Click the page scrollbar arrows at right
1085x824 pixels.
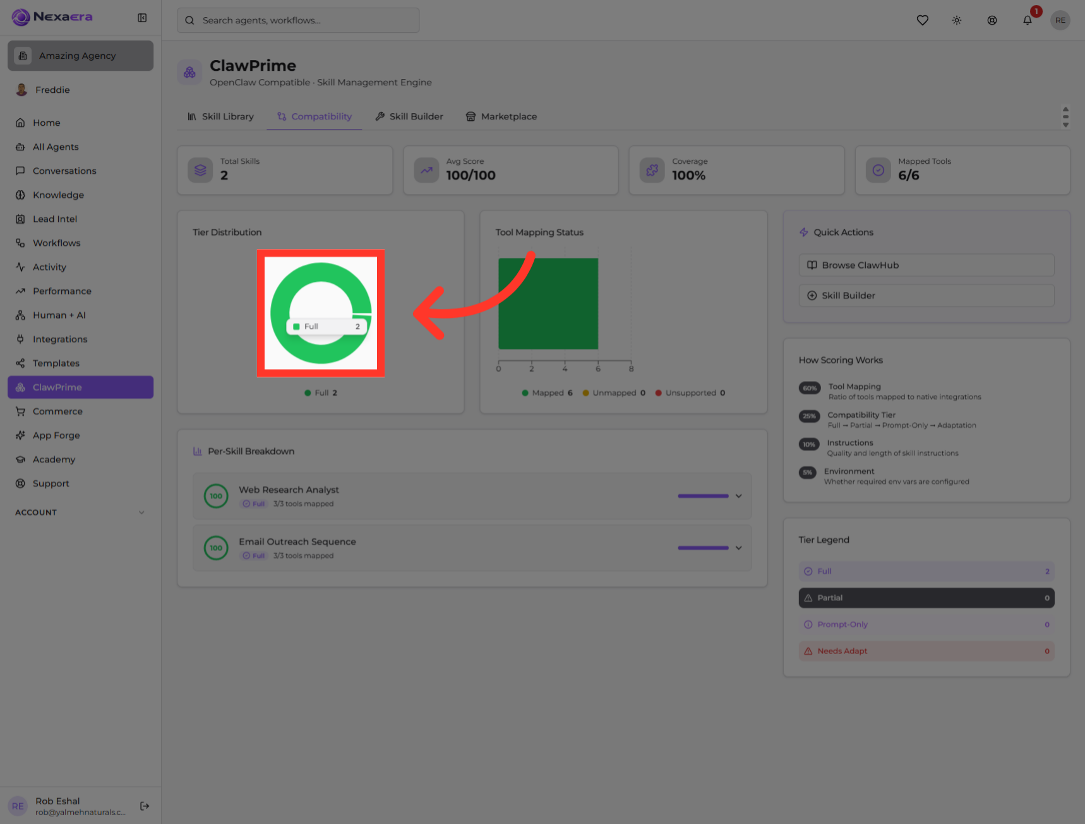point(1065,117)
